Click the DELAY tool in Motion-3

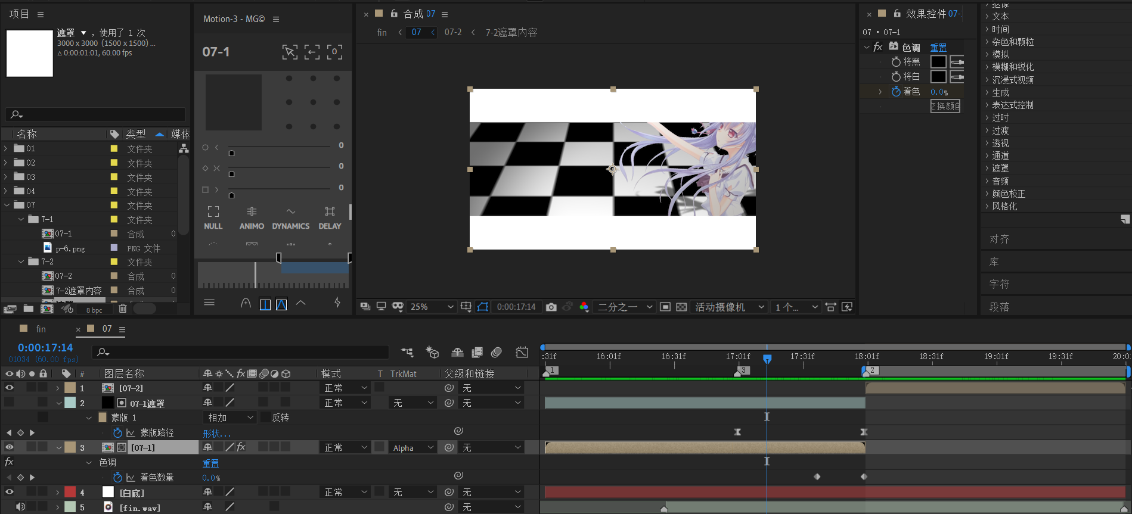330,218
